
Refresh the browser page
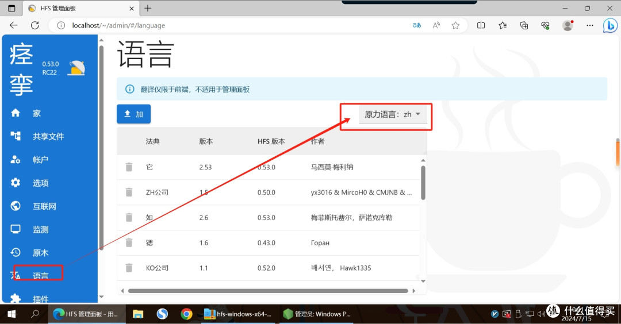click(35, 25)
